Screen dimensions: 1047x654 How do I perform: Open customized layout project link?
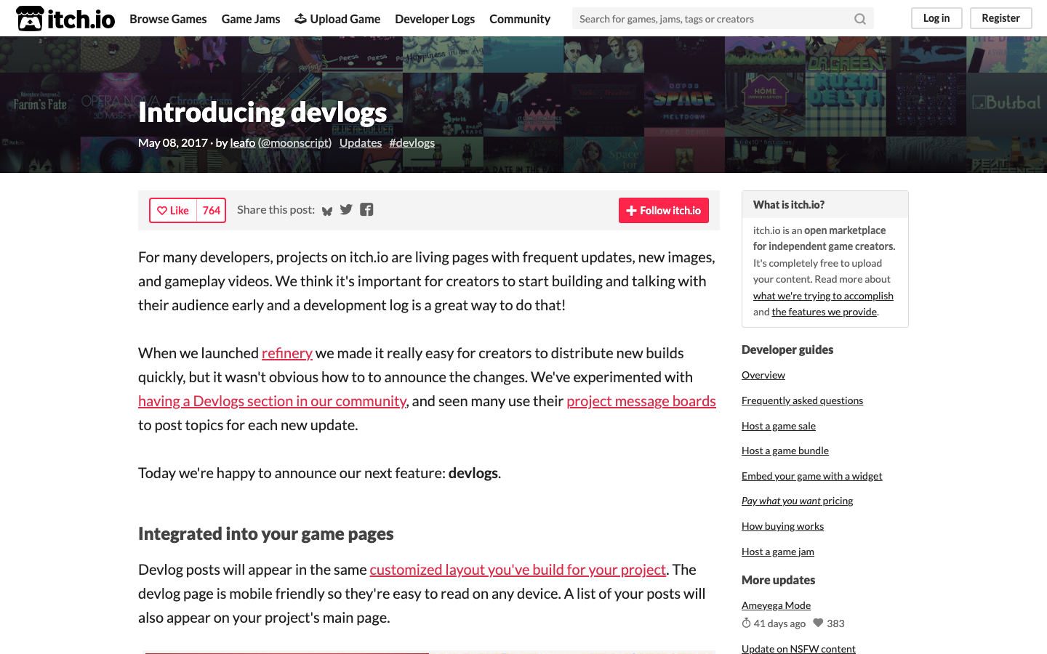pos(518,570)
